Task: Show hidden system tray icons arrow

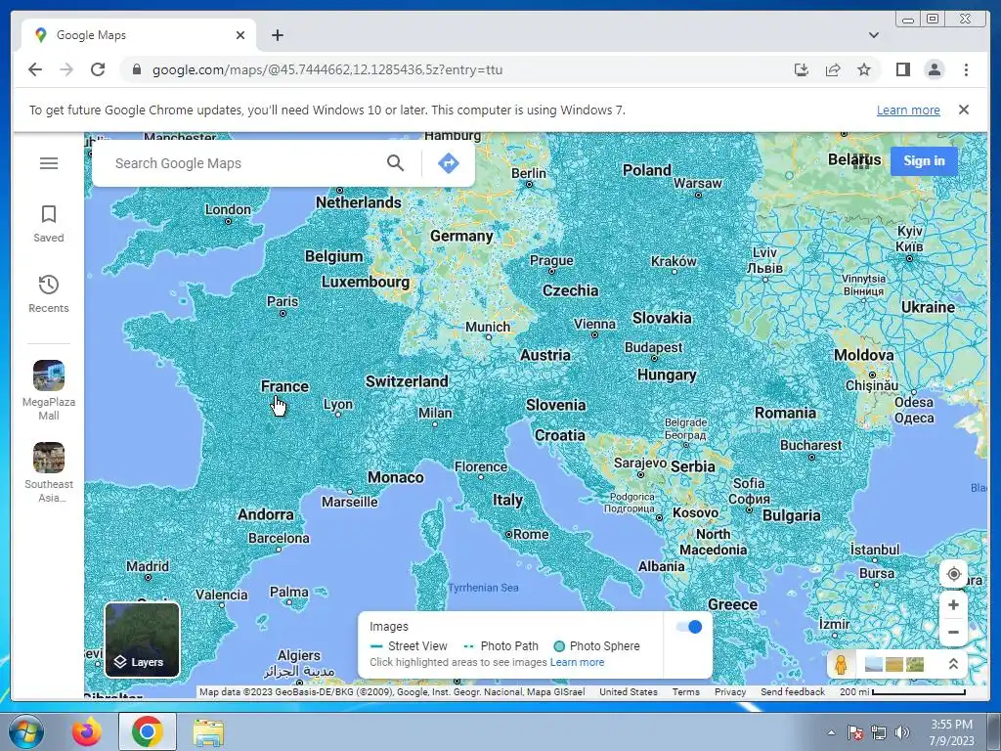Action: [831, 732]
